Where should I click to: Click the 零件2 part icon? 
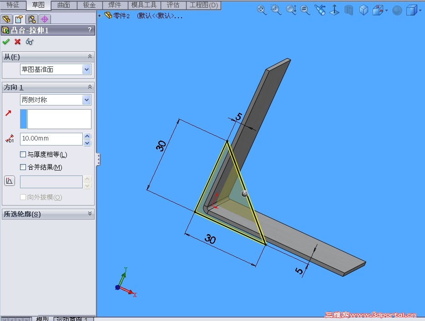(x=108, y=15)
